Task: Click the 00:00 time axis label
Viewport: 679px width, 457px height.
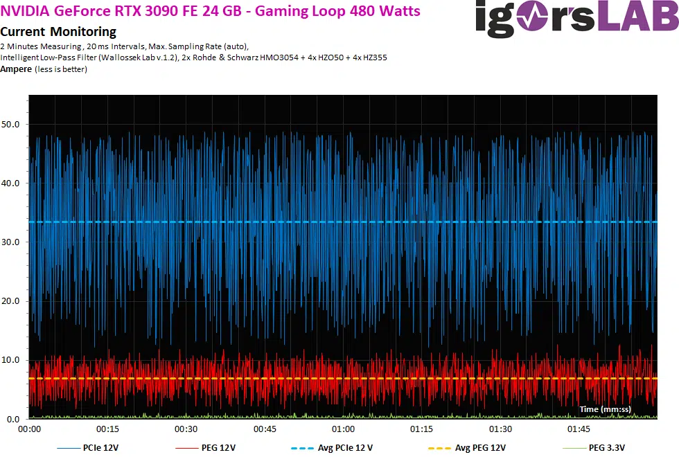Action: pyautogui.click(x=29, y=429)
